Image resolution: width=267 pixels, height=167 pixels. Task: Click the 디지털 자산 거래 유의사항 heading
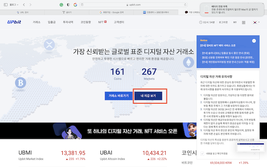coord(216,77)
